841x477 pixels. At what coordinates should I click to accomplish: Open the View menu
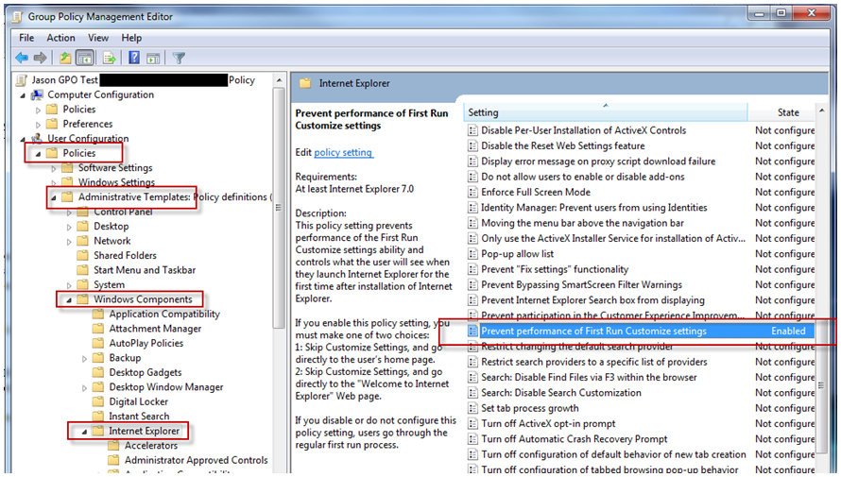[x=98, y=38]
